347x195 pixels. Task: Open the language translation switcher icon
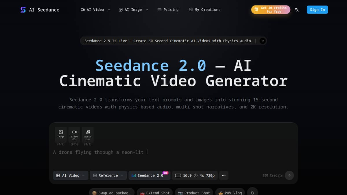coord(297,10)
